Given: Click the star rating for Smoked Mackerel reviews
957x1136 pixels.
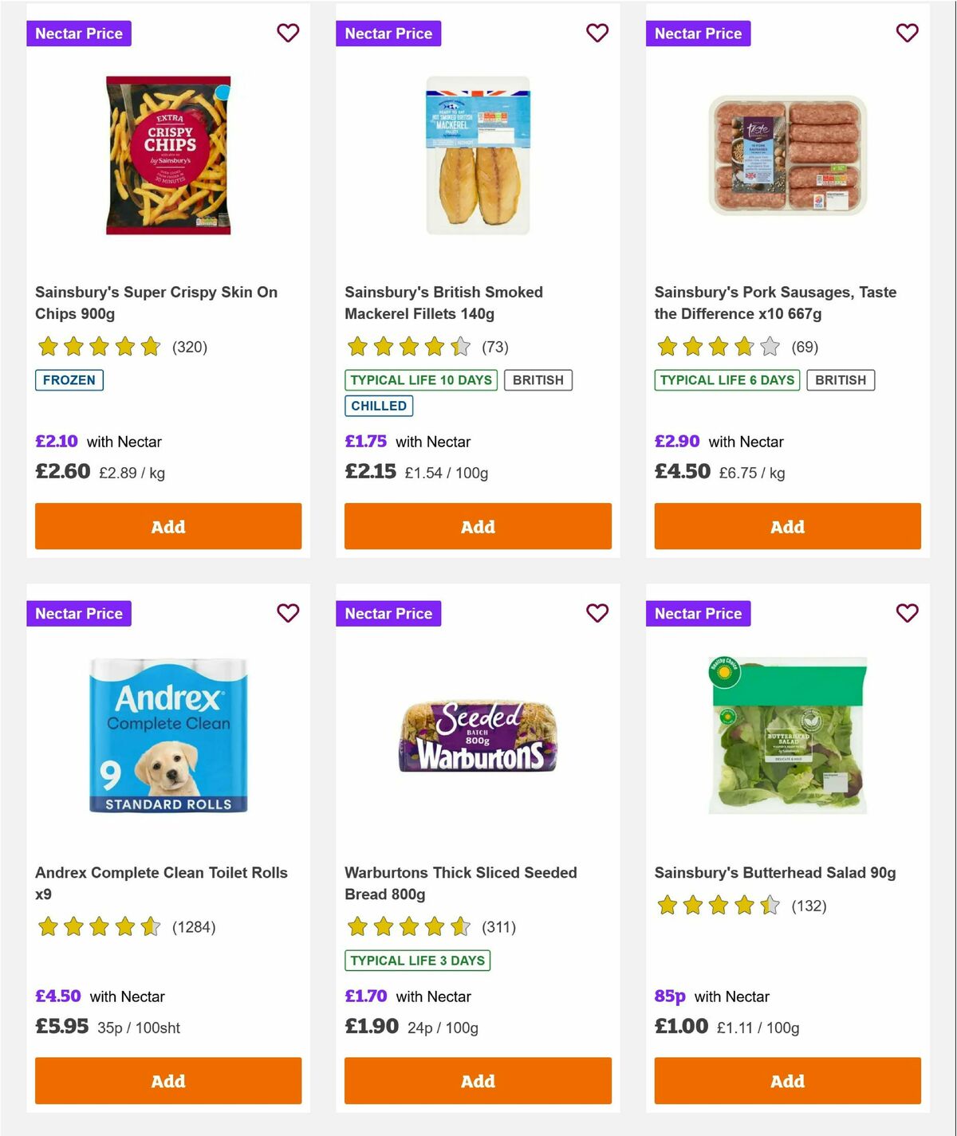Looking at the screenshot, I should click(x=408, y=347).
